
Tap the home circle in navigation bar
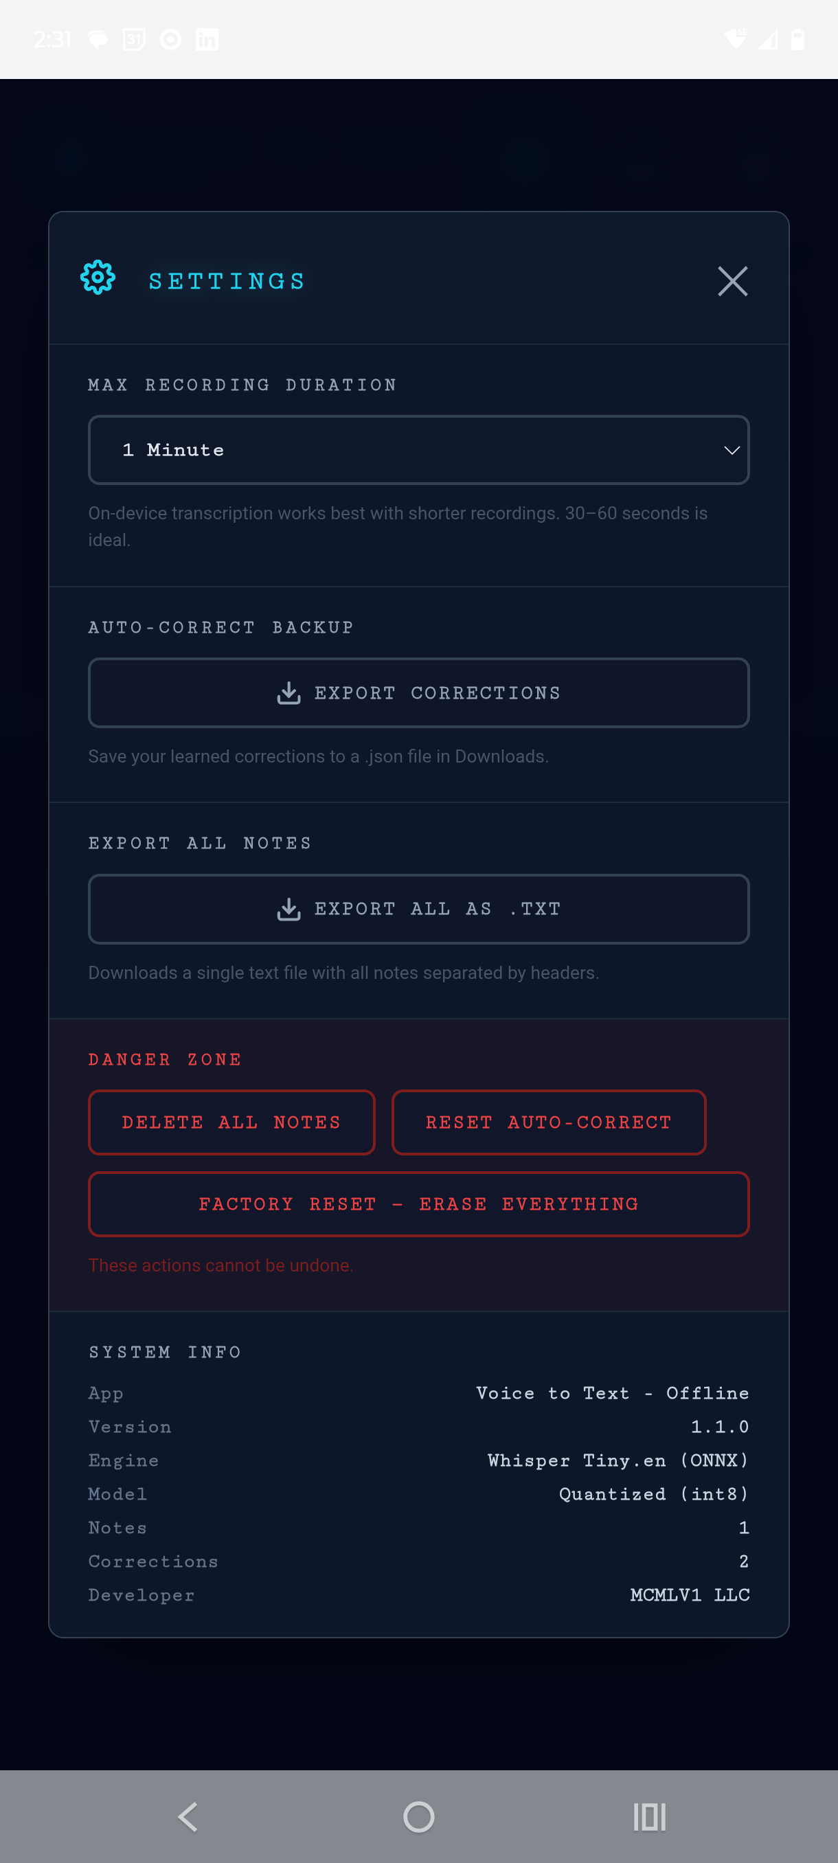pos(418,1817)
